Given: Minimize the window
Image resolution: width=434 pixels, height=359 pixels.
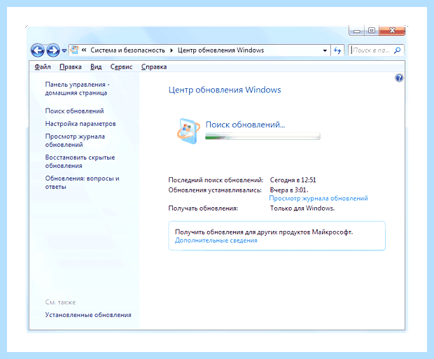Looking at the screenshot, I should (x=357, y=31).
